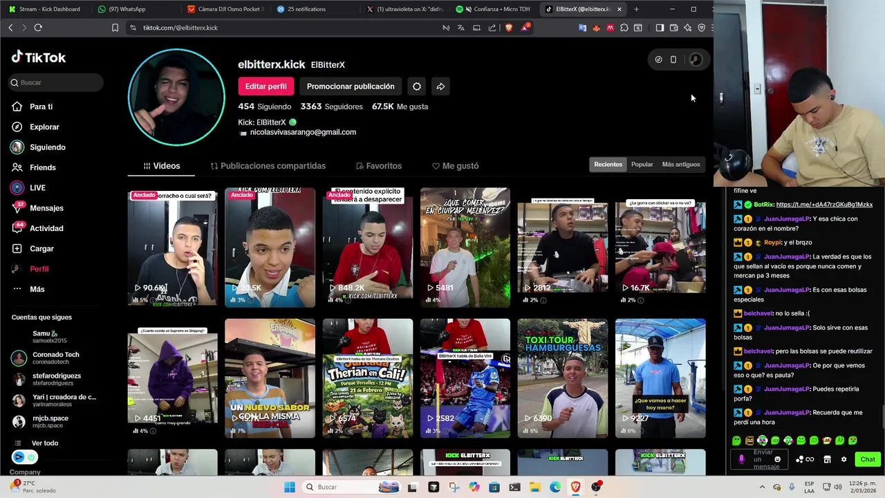This screenshot has height=498, width=885.
Task: Open profile settings gear icon
Action: click(417, 86)
